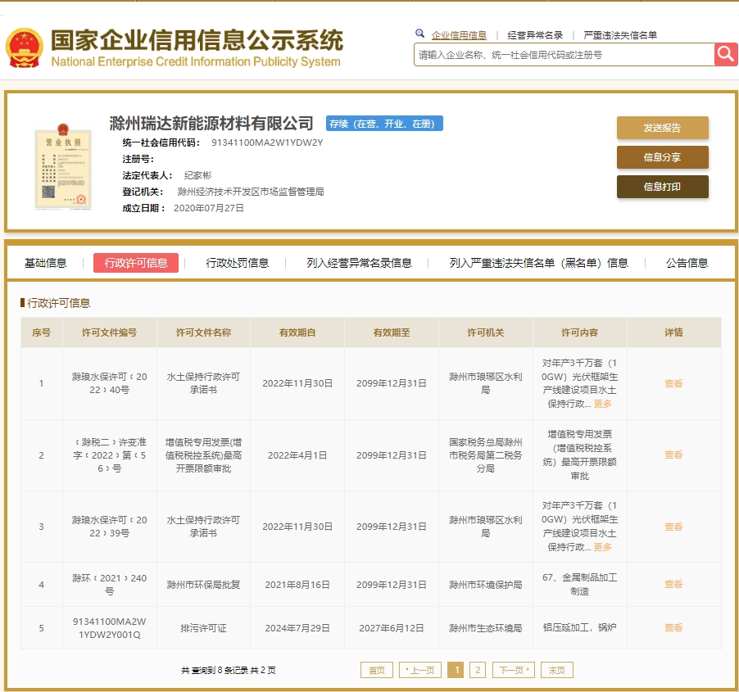
Task: Click the start date 2021年8月16日
Action: click(x=297, y=585)
